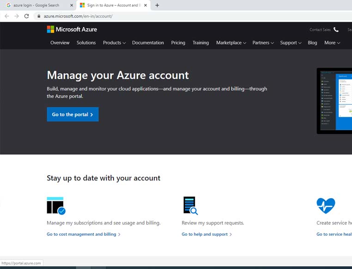This screenshot has width=352, height=269.
Task: Click Review my support requests text
Action: tap(213, 223)
